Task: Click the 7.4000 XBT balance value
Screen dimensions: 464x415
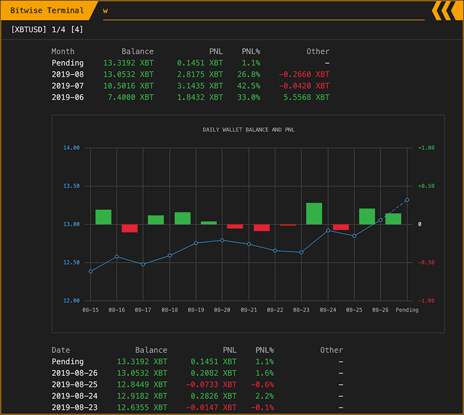Action: coord(130,97)
